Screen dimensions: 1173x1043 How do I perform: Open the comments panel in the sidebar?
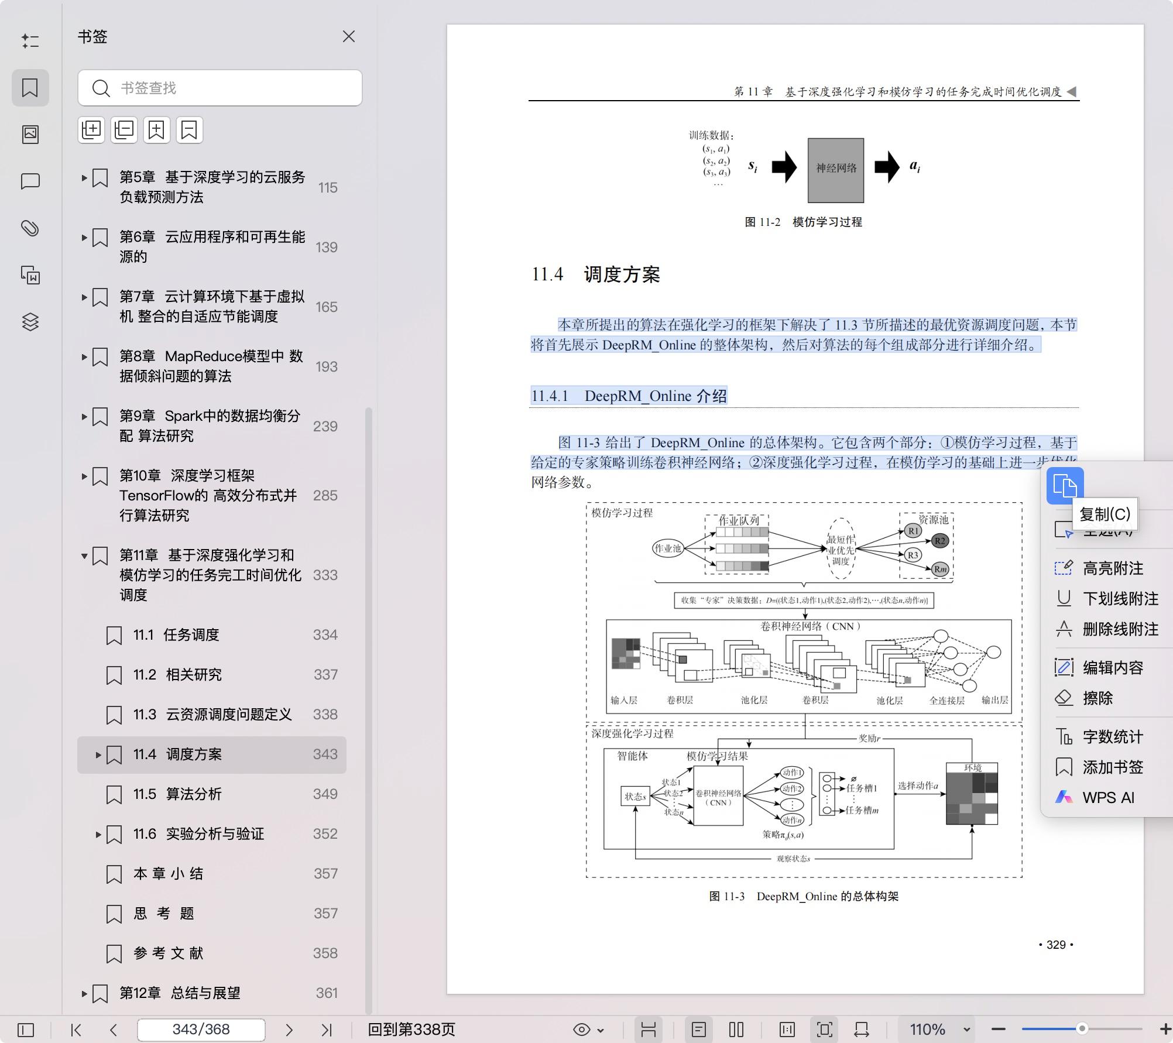[30, 183]
